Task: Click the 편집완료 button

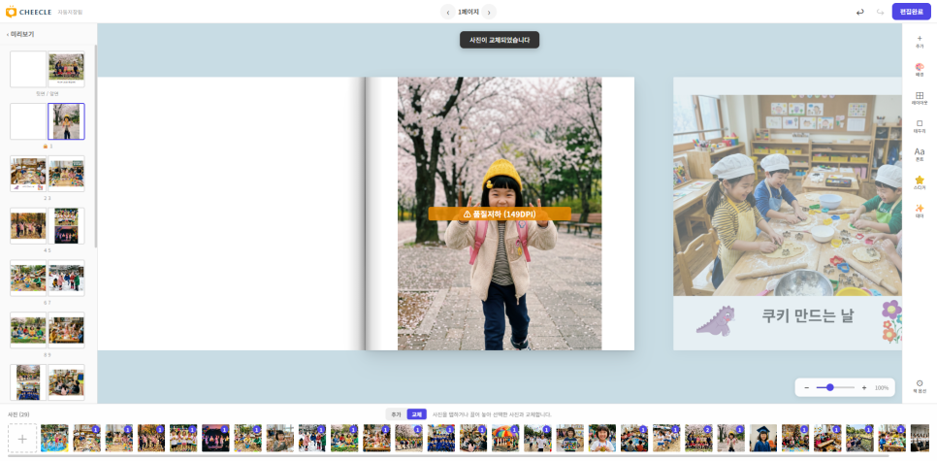Action: tap(912, 12)
